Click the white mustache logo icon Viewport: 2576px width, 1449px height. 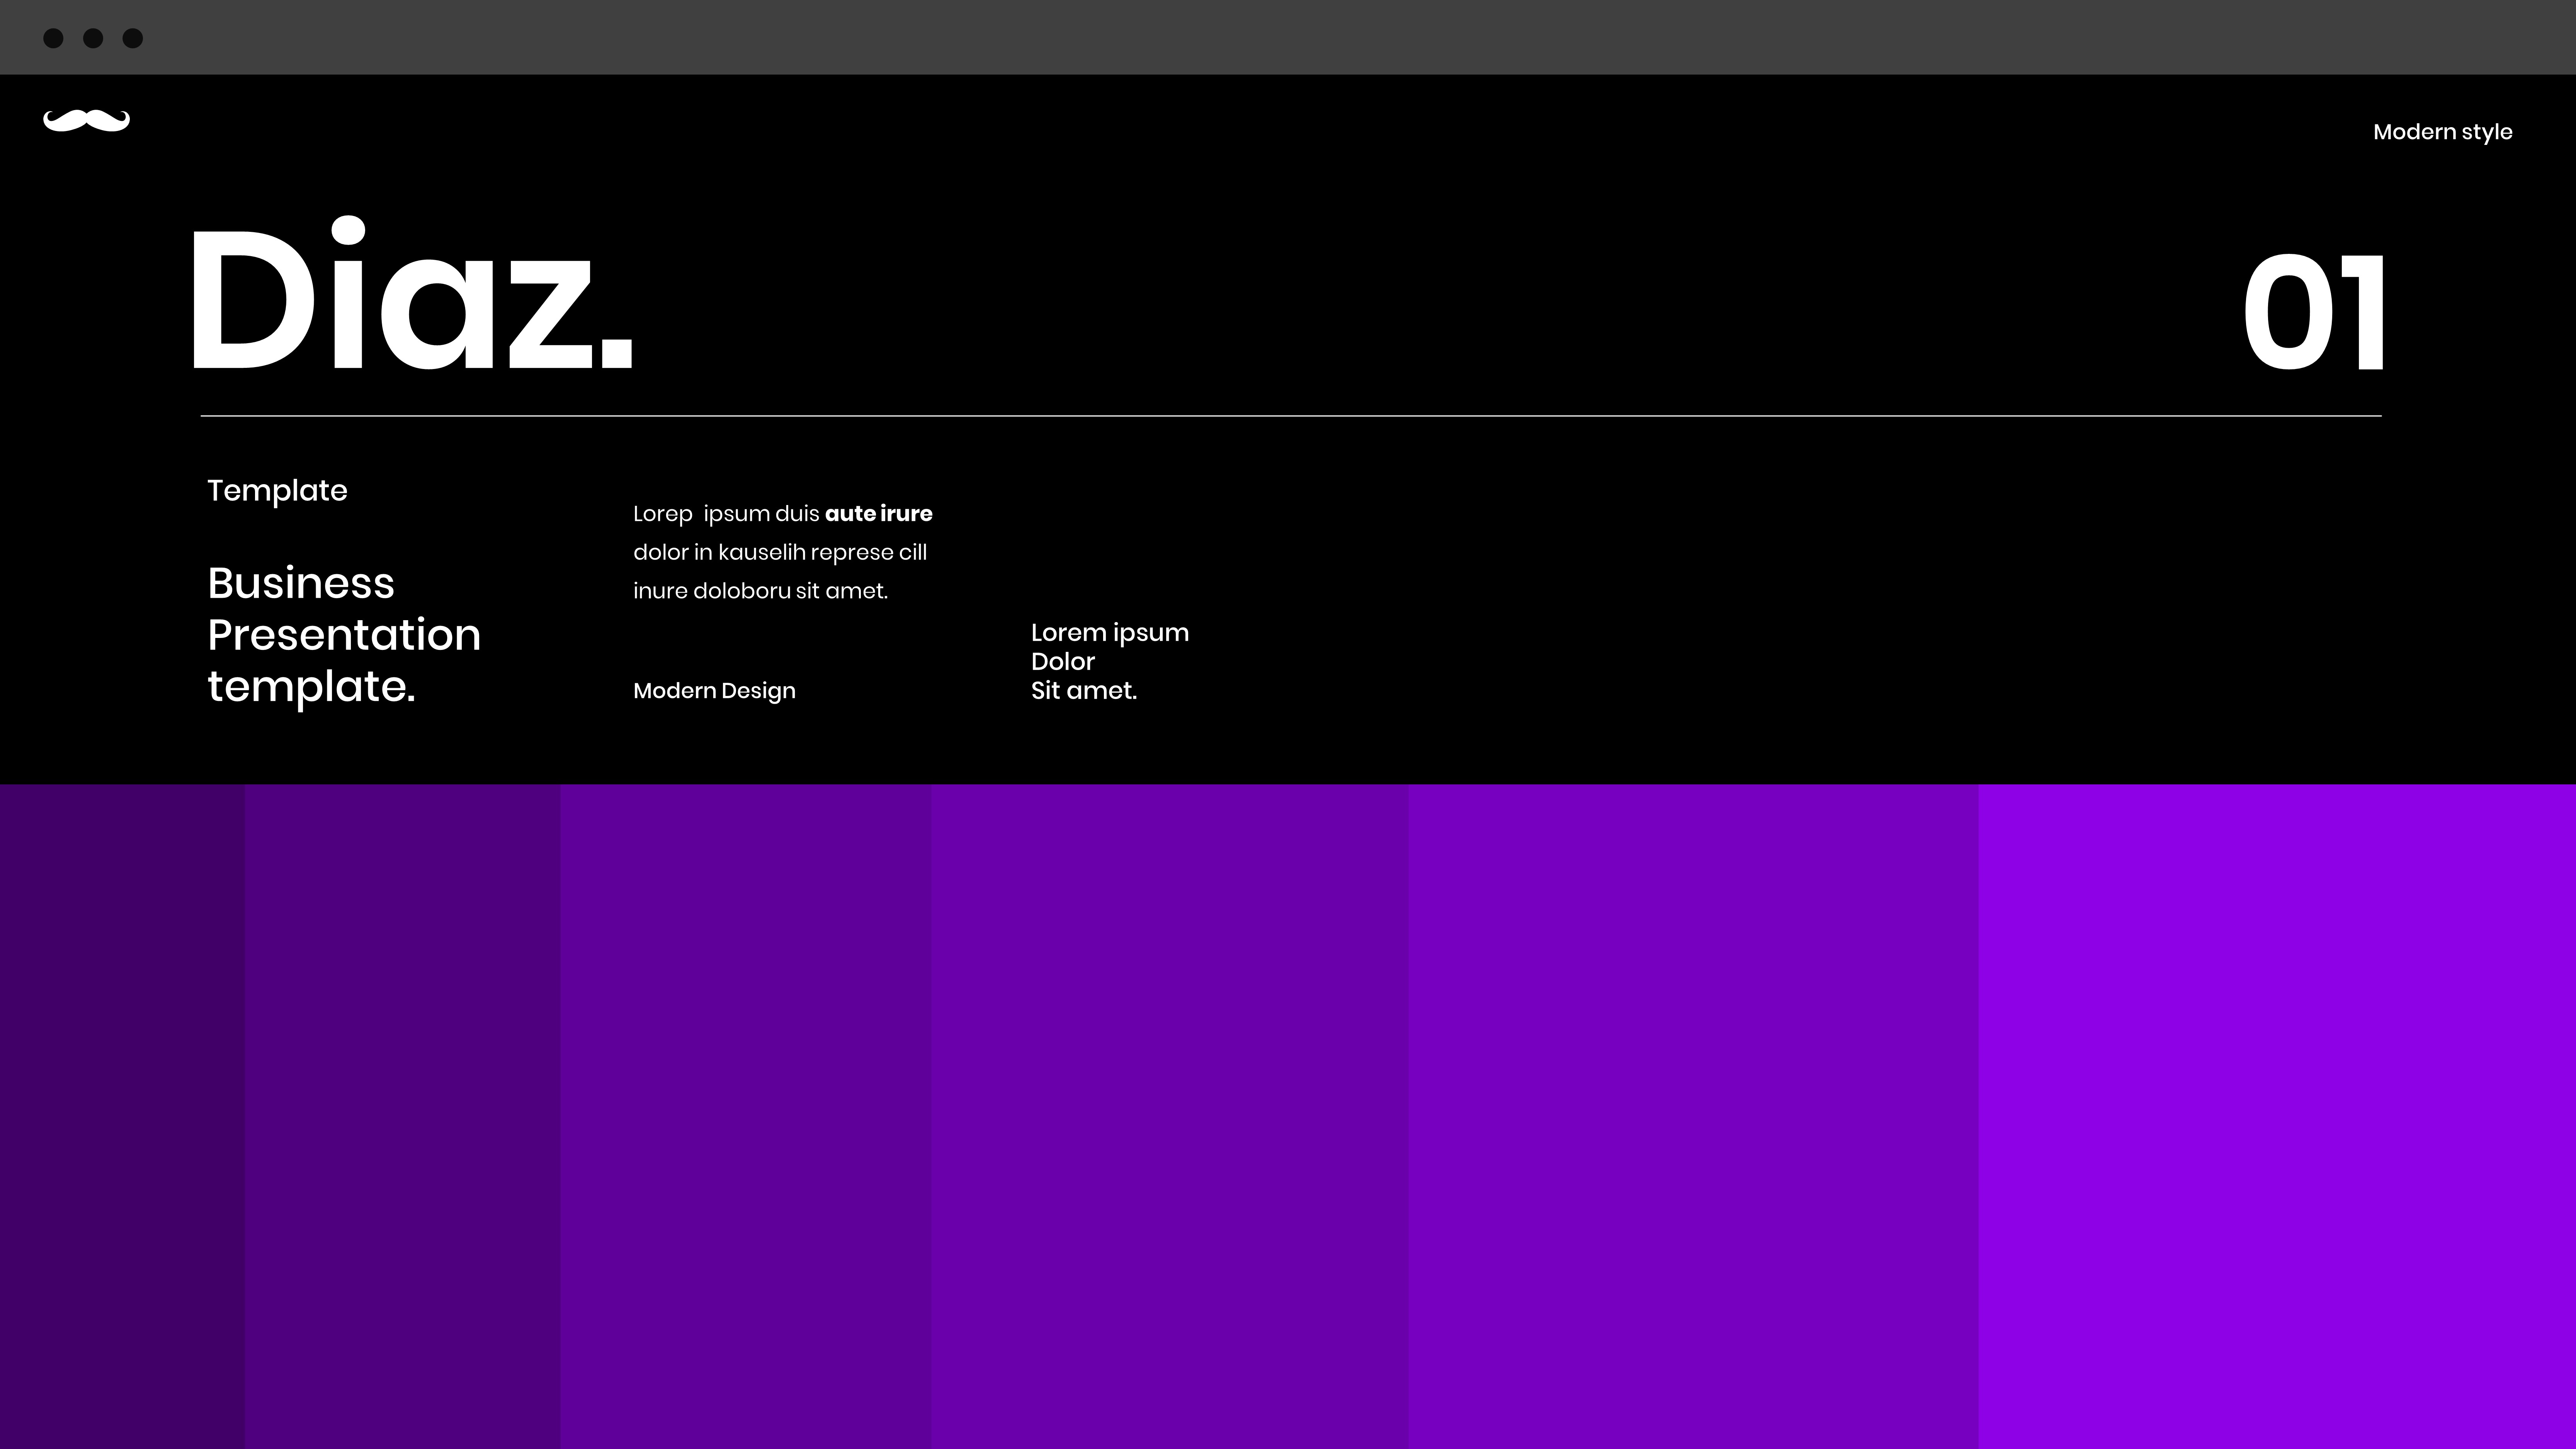coord(86,120)
